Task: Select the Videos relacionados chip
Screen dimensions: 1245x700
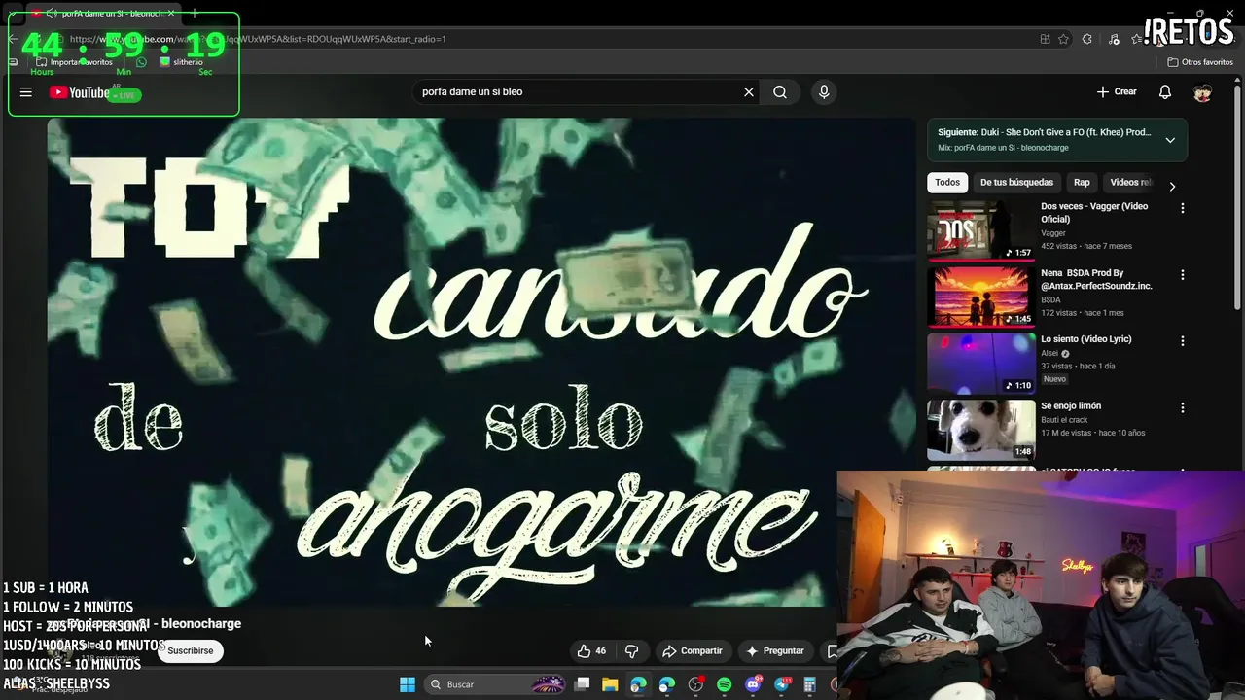Action: 1130,182
